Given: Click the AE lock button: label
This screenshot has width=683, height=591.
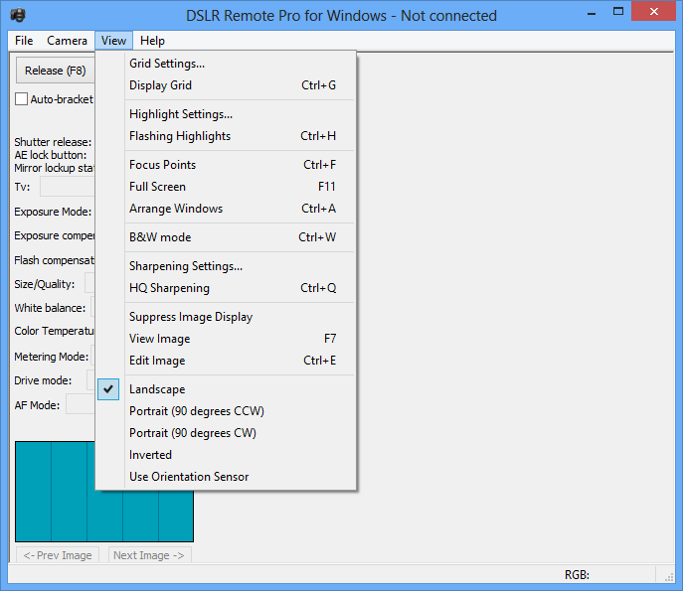Looking at the screenshot, I should click(x=50, y=155).
